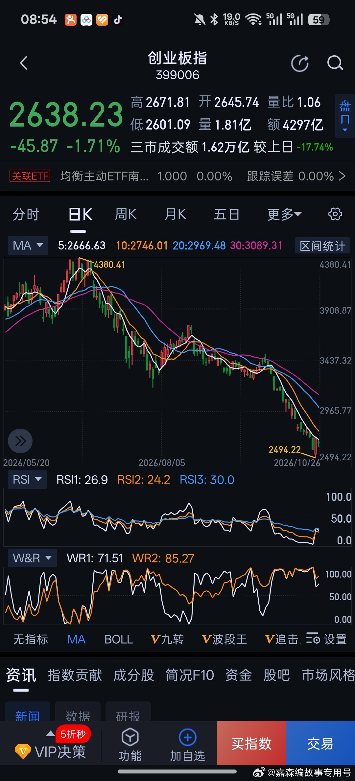Tap the 关联ETF tag

tap(30, 176)
